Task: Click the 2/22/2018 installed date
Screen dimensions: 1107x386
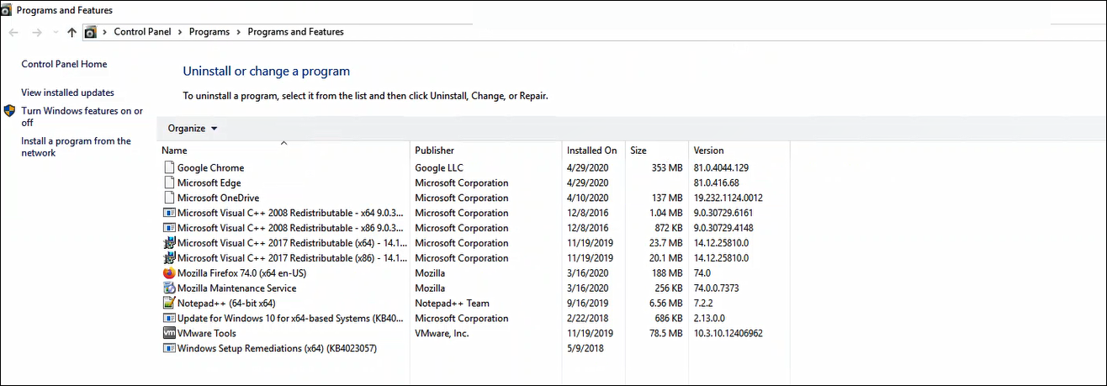Action: tap(588, 319)
